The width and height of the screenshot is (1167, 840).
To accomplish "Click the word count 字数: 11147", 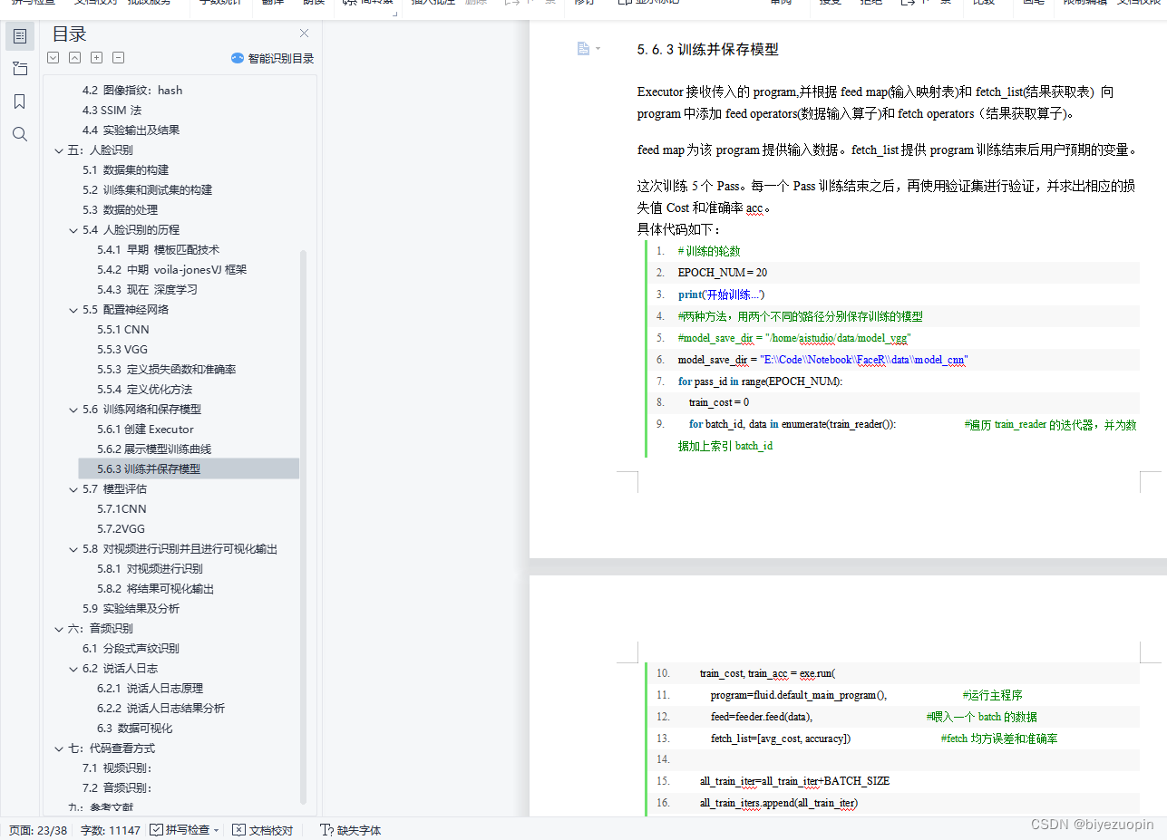I will click(x=111, y=830).
